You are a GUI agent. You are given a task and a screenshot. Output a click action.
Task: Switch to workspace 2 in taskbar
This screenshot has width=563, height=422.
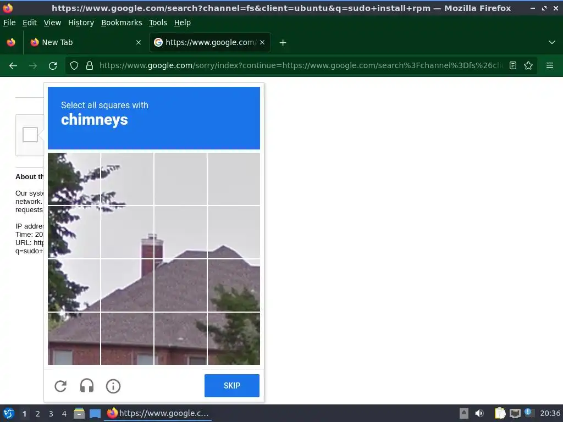(x=38, y=414)
